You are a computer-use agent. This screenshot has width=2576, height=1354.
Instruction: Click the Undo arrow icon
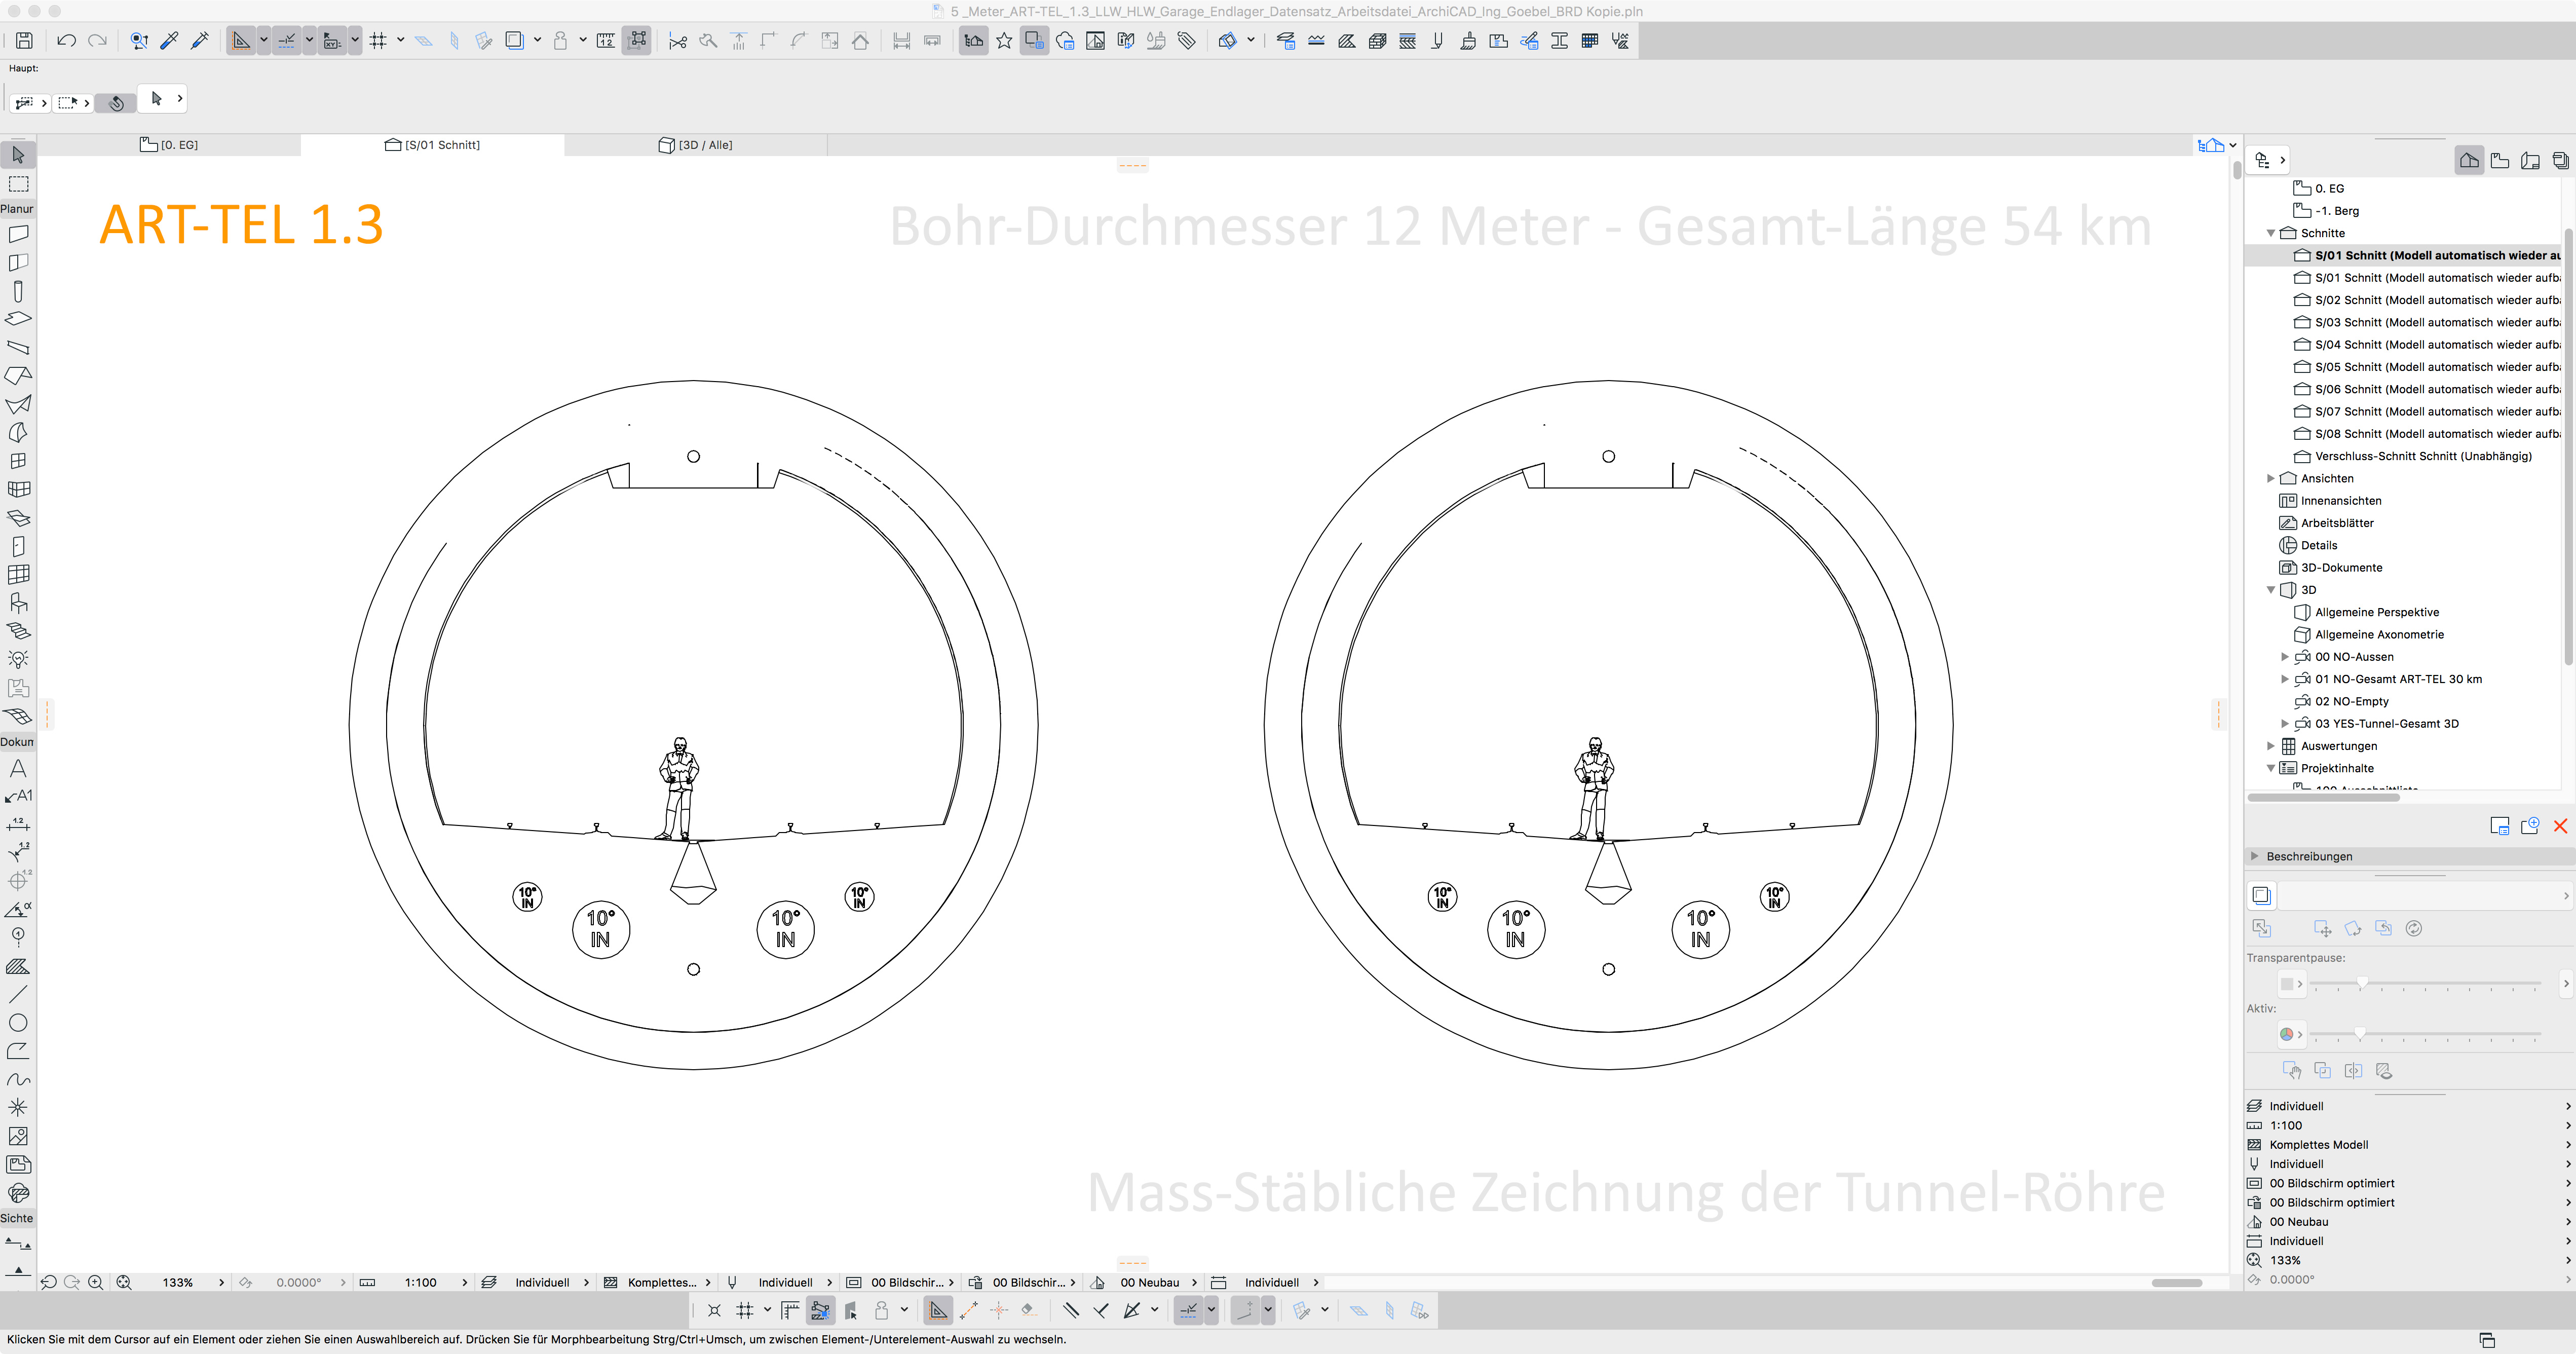(x=66, y=41)
